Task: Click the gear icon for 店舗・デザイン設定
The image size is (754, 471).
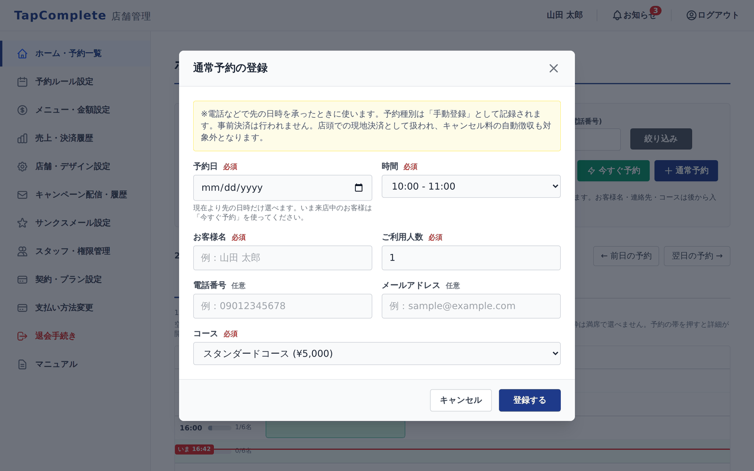Action: click(22, 167)
